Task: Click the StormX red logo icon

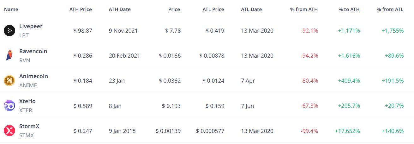Action: click(x=9, y=131)
